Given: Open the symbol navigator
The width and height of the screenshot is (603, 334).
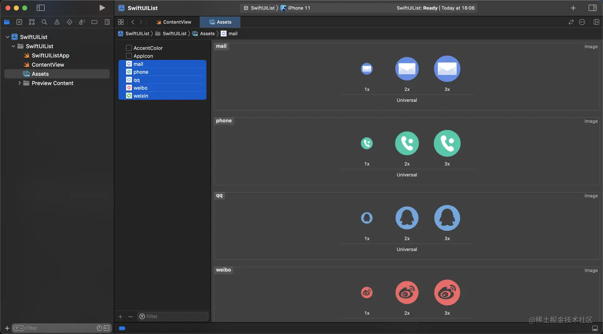Looking at the screenshot, I should 32,22.
